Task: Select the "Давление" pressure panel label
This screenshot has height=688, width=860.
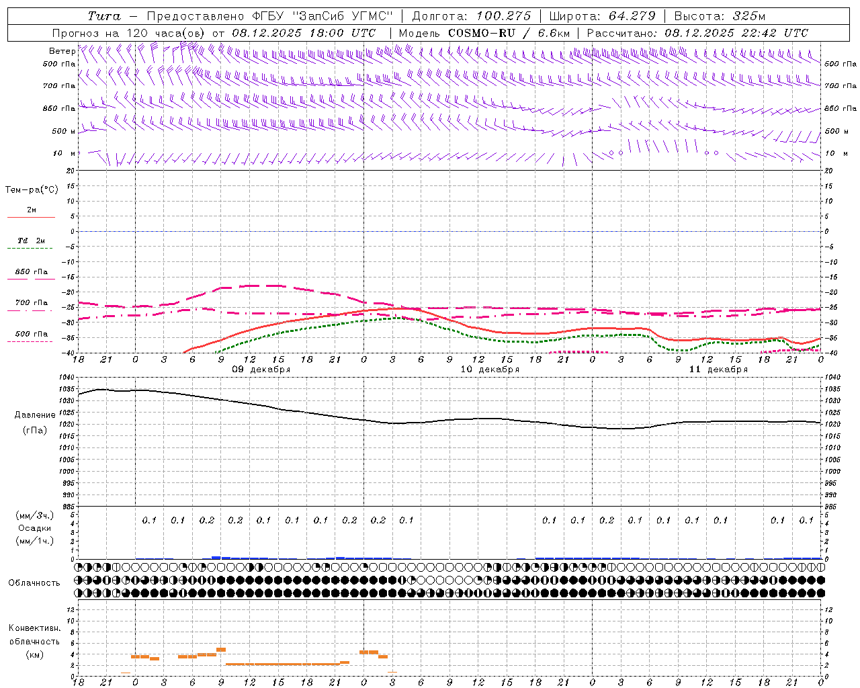Action: (x=35, y=415)
